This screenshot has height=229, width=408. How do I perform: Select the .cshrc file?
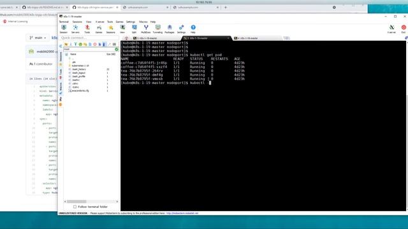75,83
